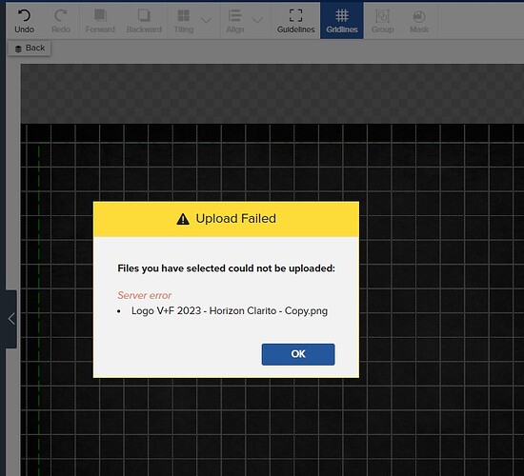Click the red Server error text
Image resolution: width=524 pixels, height=476 pixels.
coord(145,295)
